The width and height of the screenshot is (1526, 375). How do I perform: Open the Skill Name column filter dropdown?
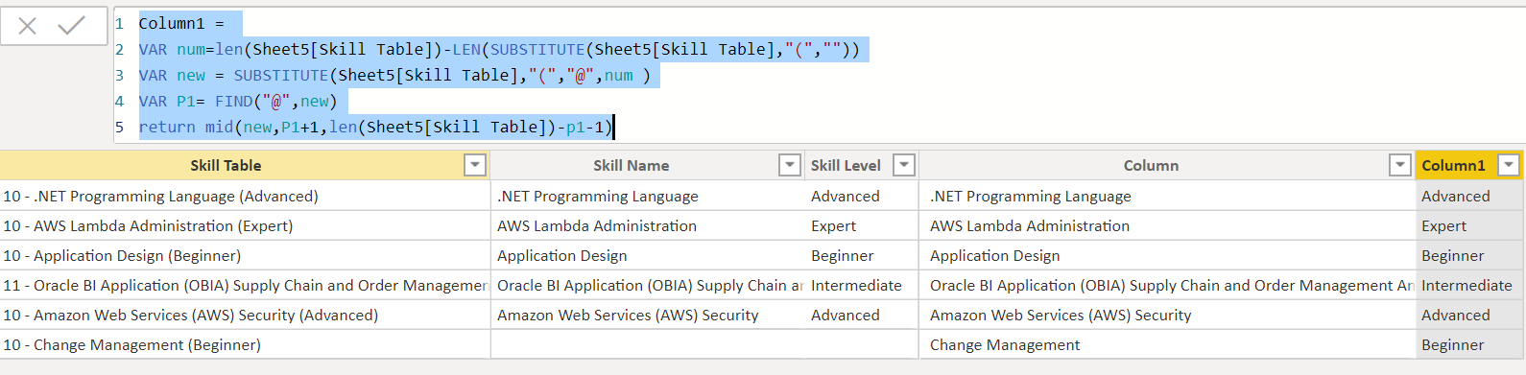point(789,165)
